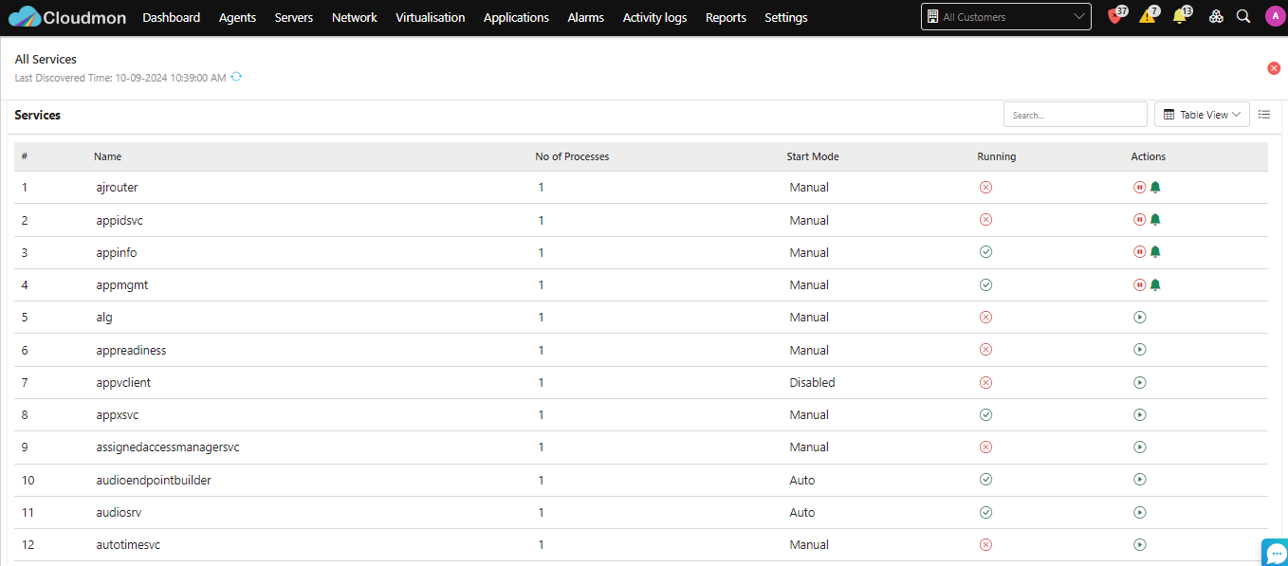
Task: Click the cluster icon next to search magnifier
Action: click(1216, 17)
